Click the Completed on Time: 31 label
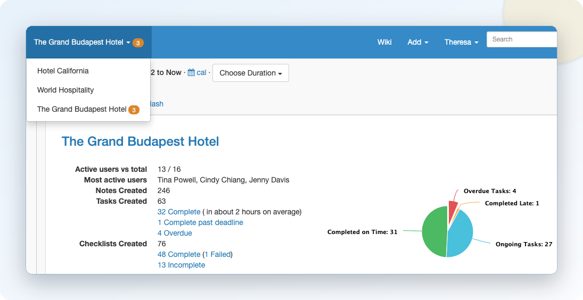583x300 pixels. [362, 232]
